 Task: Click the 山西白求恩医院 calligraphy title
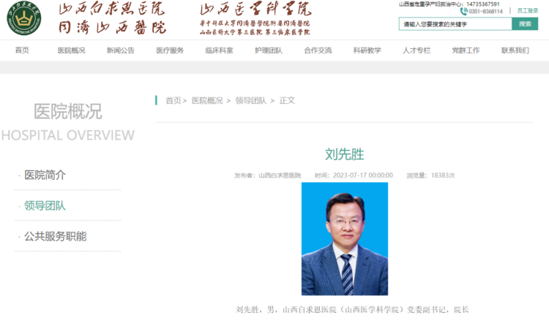coord(112,9)
